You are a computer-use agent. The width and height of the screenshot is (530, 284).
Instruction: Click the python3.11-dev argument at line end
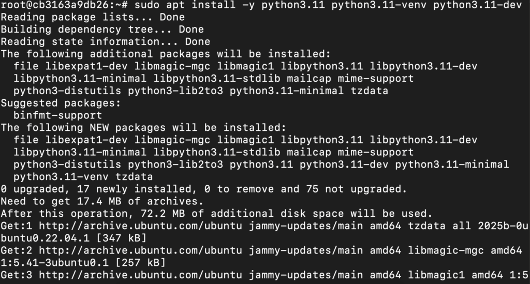point(478,5)
